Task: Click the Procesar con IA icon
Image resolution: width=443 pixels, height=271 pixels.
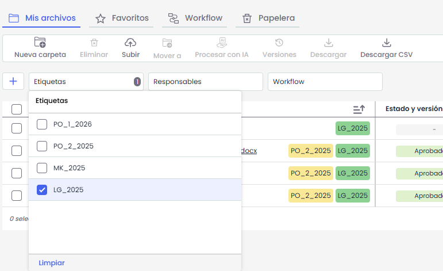Action: [222, 43]
